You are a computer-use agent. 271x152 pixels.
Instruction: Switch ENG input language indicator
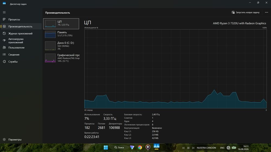tap(222, 148)
